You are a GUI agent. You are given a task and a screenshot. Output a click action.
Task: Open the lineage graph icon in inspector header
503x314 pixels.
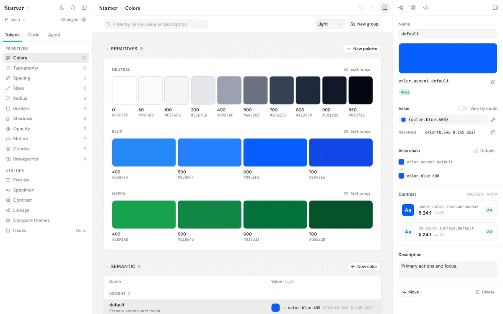(x=400, y=8)
